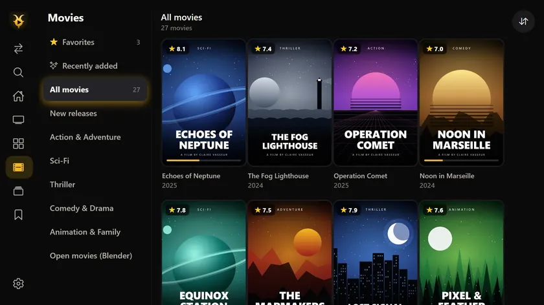Click the COMEDY genre label
Screen dimensions: 544x305
click(x=461, y=48)
